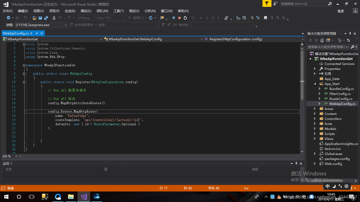Click the editor split-window handle icon

tap(302, 44)
